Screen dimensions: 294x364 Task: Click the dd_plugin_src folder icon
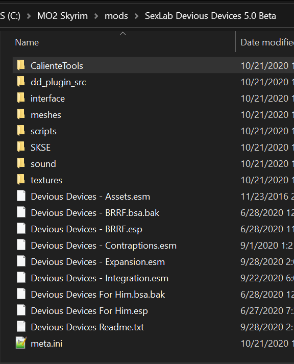click(21, 82)
